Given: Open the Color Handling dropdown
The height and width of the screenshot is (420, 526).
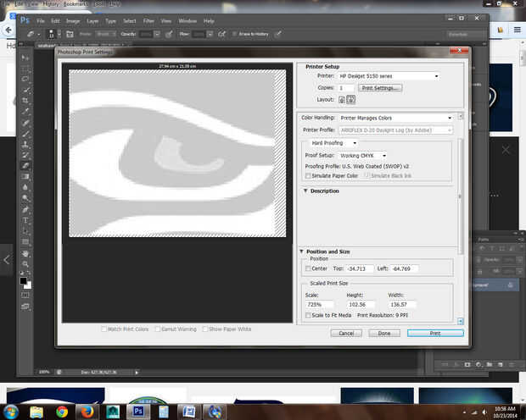Looking at the screenshot, I should tap(395, 118).
